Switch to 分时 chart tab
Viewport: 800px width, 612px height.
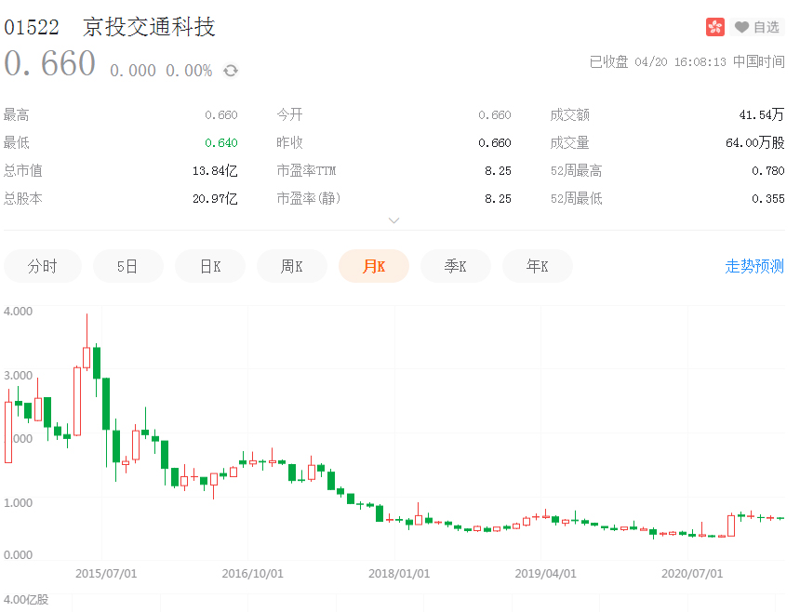(43, 266)
